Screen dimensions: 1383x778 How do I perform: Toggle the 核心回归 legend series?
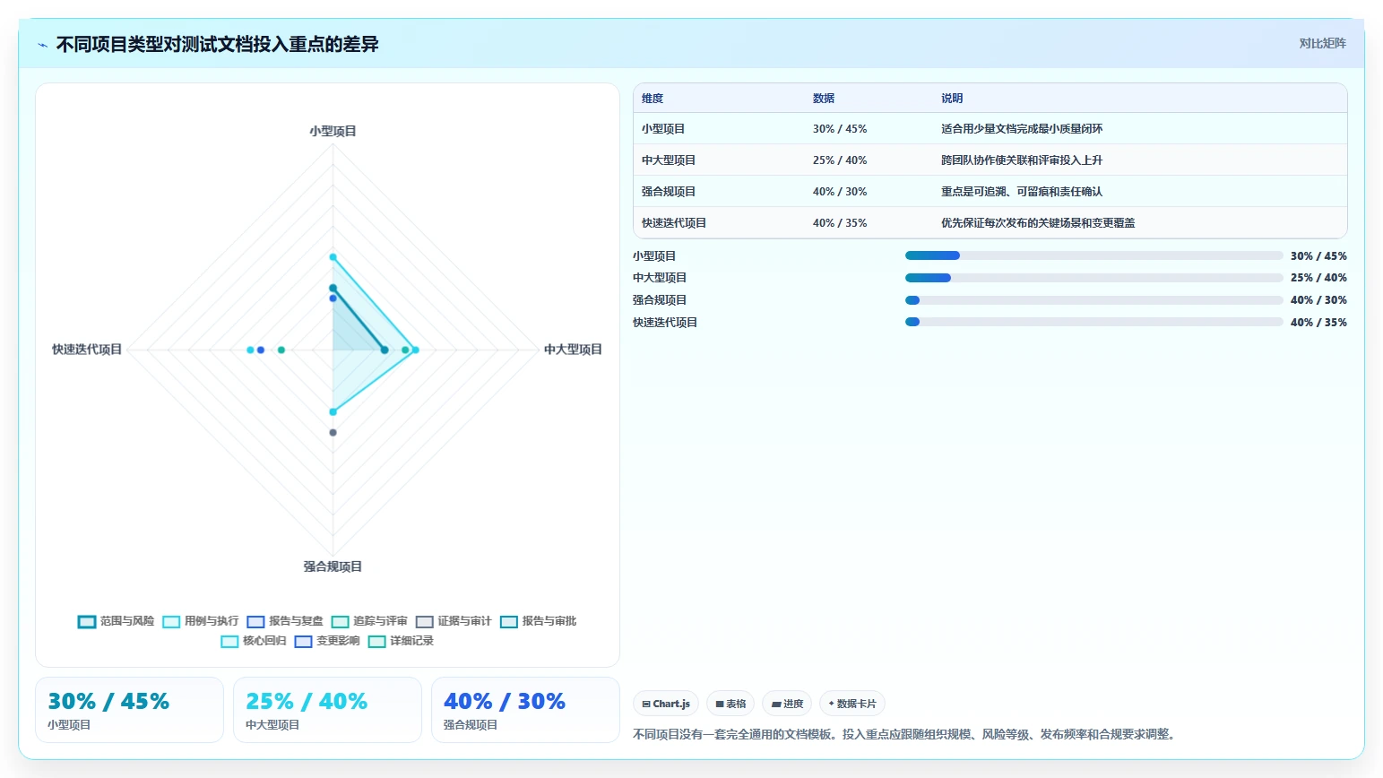point(254,641)
